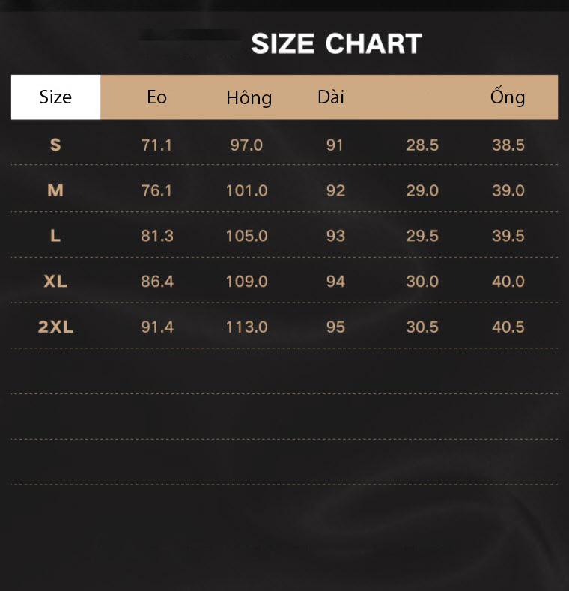Image resolution: width=569 pixels, height=591 pixels.
Task: Click the Hông column header
Action: pos(249,98)
